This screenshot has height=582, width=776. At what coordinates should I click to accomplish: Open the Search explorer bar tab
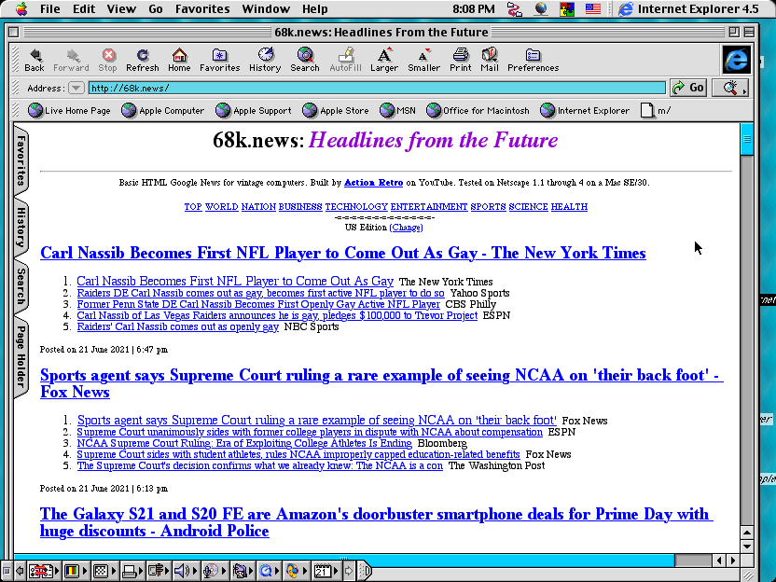[x=21, y=286]
